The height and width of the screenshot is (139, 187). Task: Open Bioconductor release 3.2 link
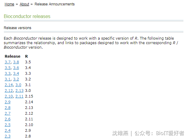[x=16, y=79]
